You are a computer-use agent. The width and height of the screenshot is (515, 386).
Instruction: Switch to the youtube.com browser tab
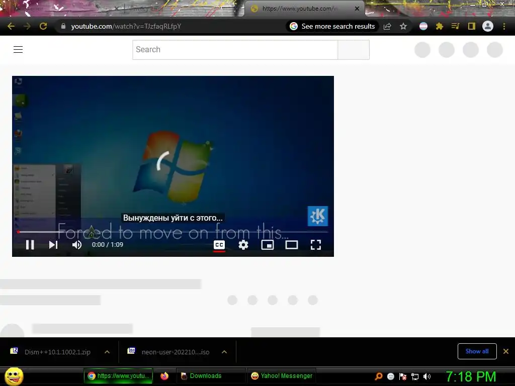tap(301, 9)
